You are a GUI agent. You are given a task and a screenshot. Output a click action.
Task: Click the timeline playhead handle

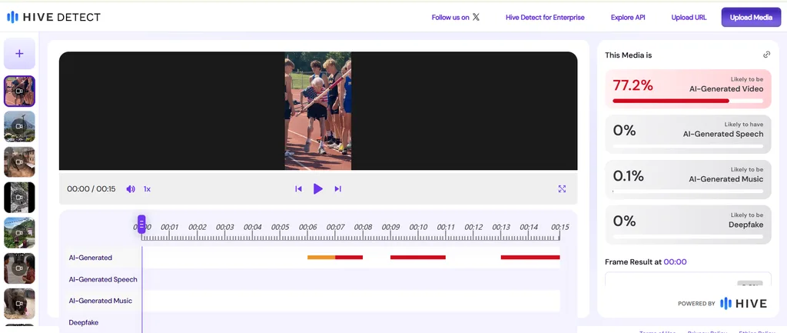click(141, 224)
